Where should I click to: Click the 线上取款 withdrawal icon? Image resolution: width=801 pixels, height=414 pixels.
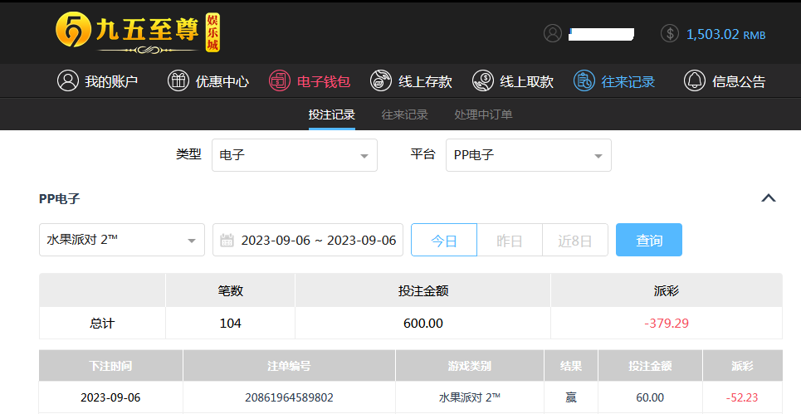coord(483,81)
